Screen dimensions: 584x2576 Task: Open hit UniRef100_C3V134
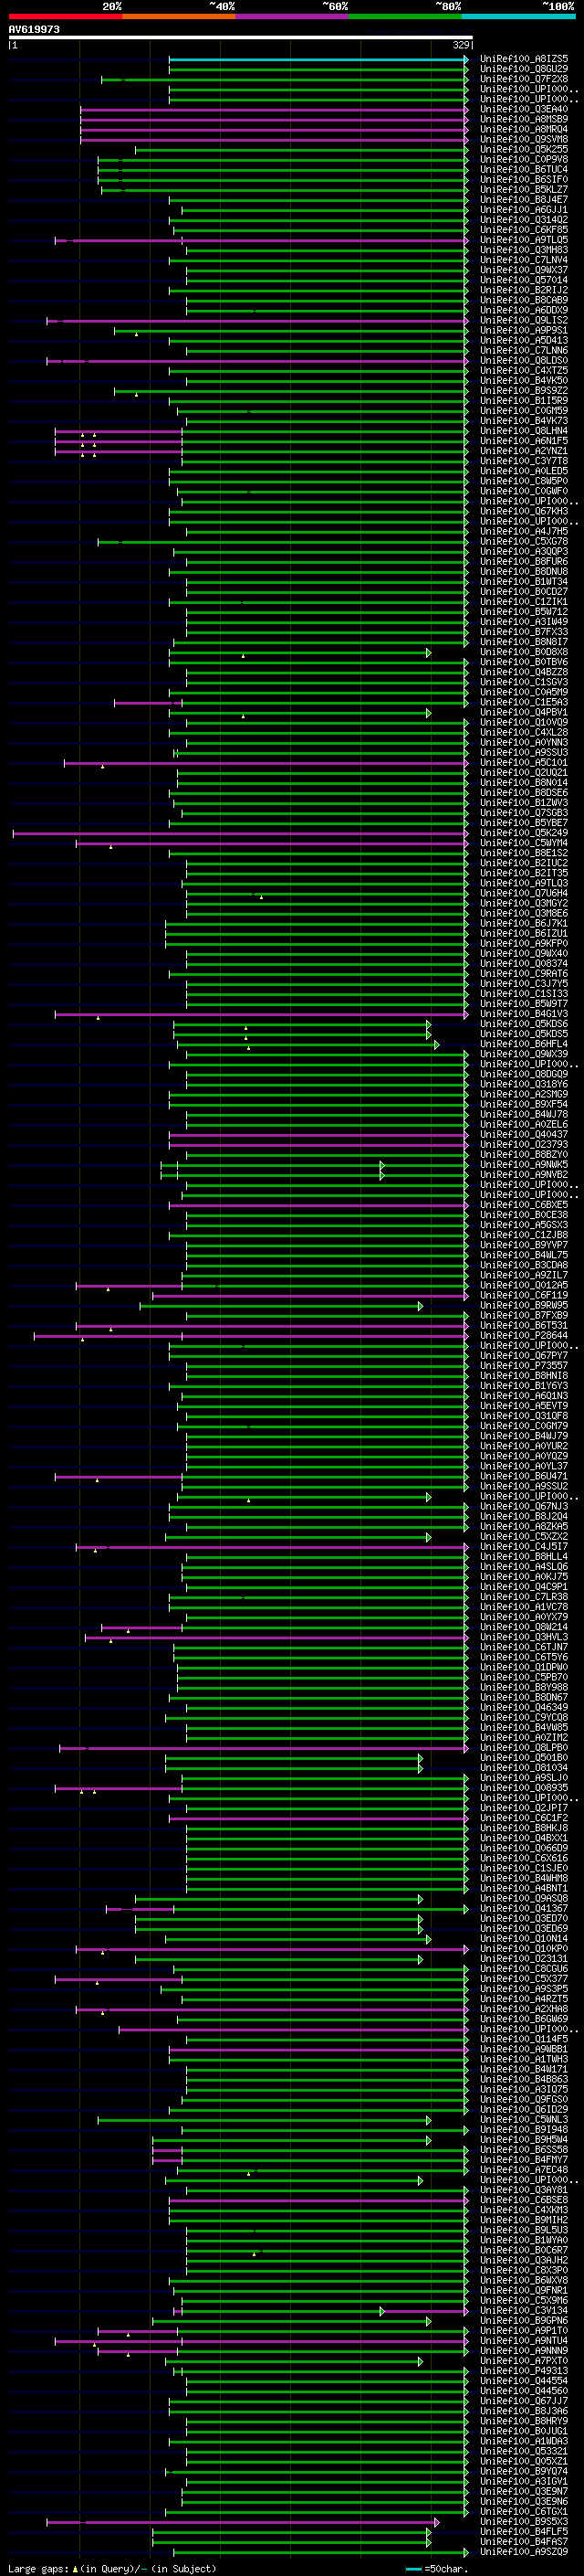(524, 2311)
